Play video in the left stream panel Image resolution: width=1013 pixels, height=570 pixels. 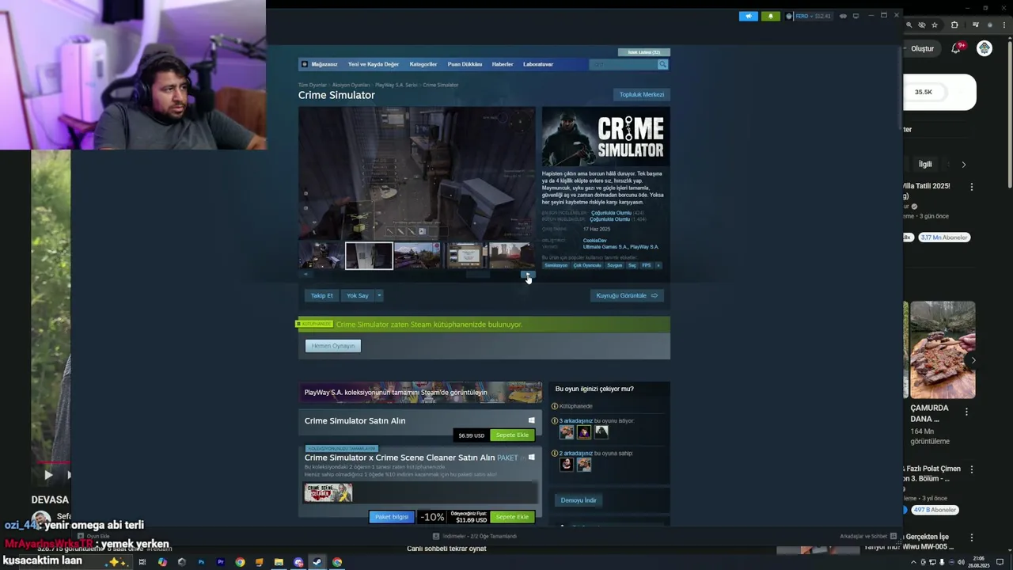pos(48,475)
